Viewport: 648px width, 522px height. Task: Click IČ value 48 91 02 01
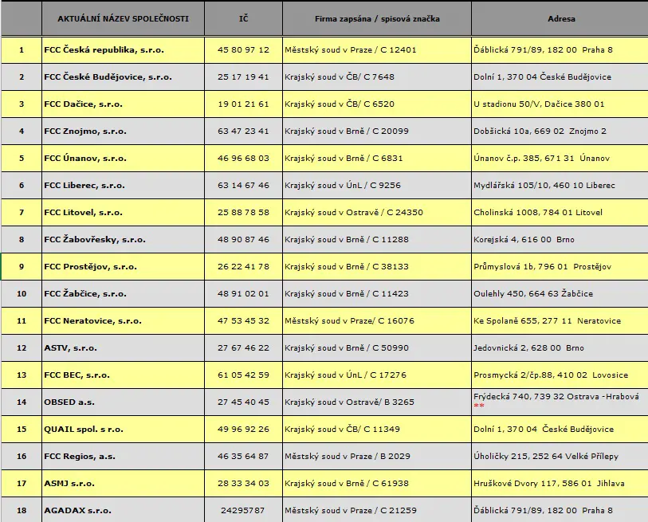(243, 293)
